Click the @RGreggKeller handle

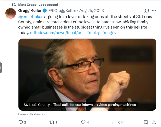coord(62,11)
